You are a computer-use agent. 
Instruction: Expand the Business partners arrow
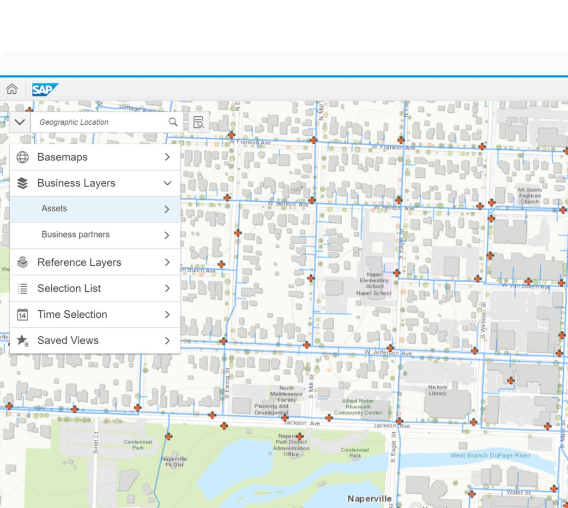[x=167, y=235]
